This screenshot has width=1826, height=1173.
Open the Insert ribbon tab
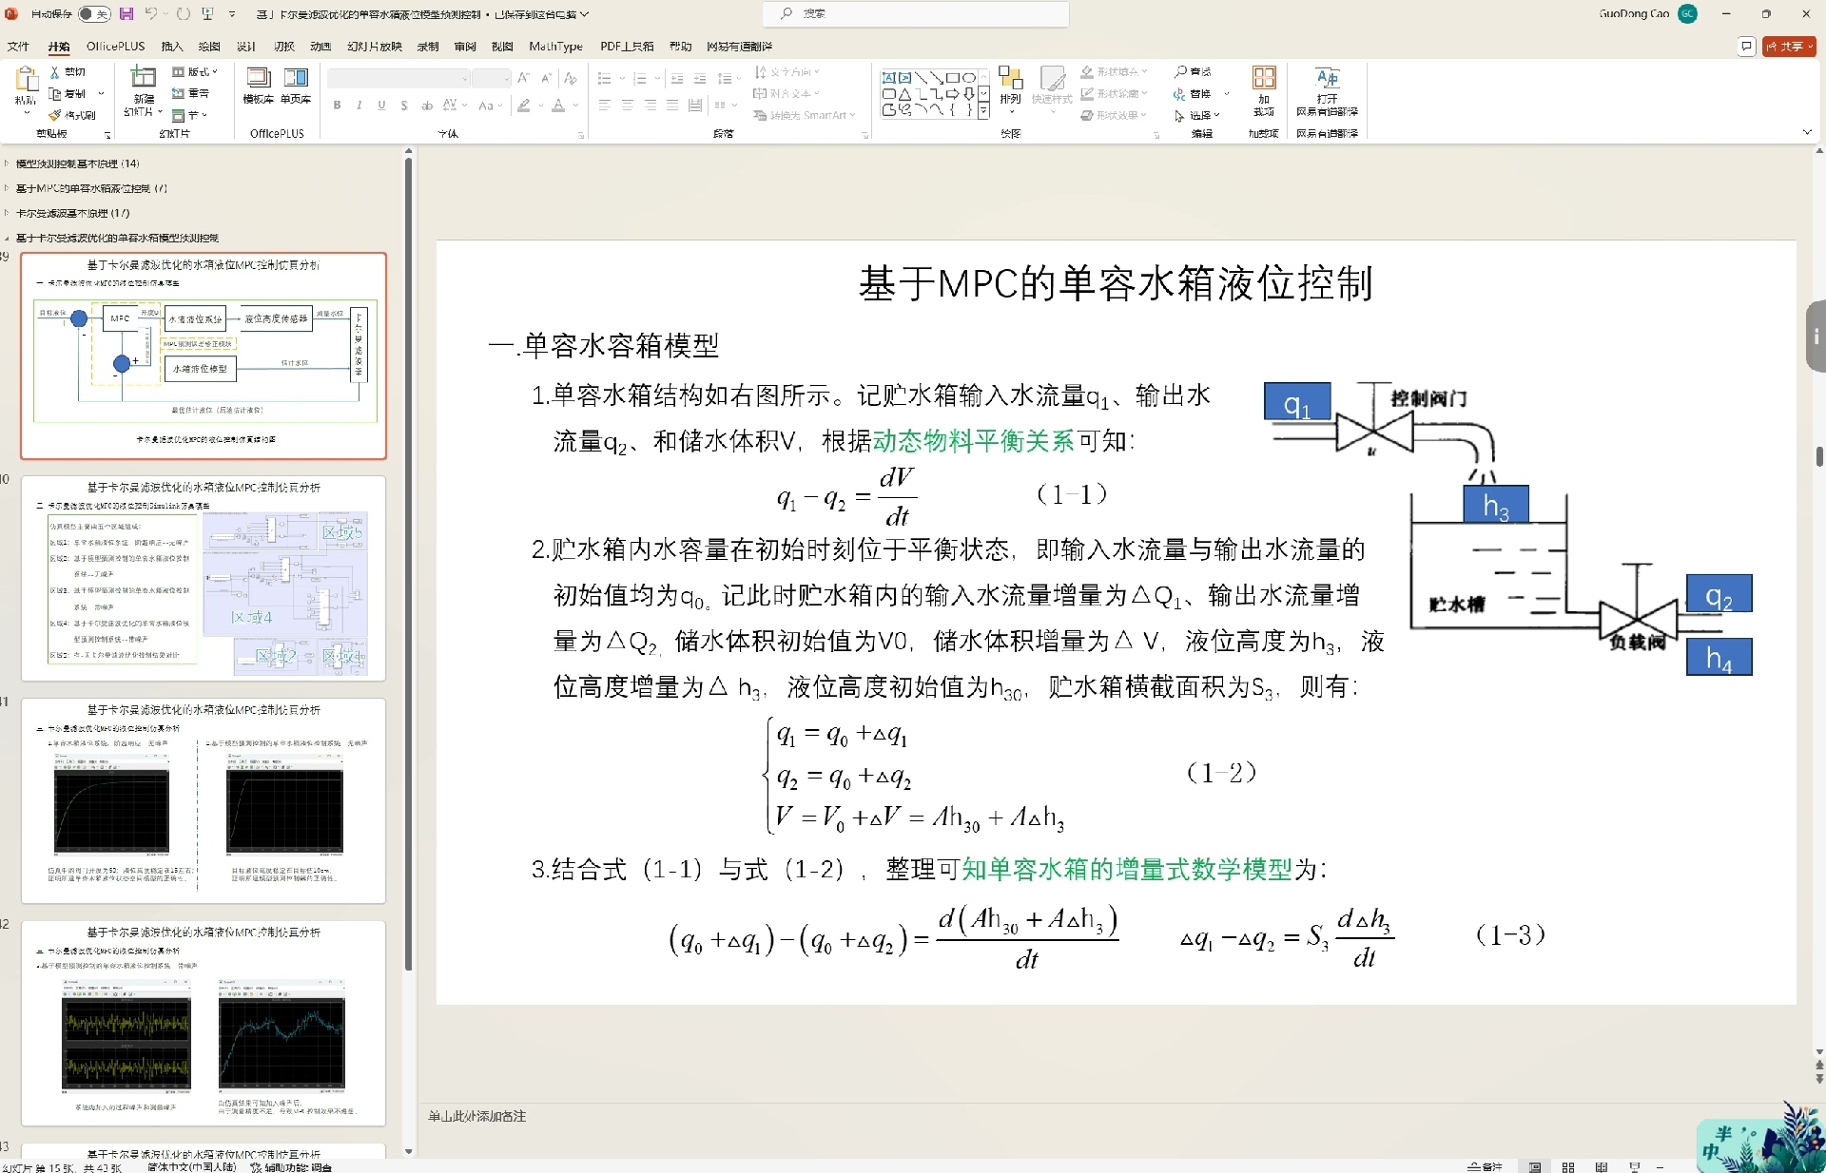click(172, 46)
